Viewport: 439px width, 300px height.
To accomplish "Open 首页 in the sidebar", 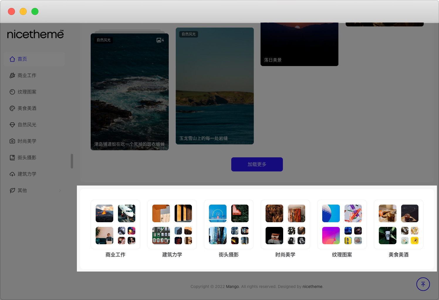I will coord(34,59).
